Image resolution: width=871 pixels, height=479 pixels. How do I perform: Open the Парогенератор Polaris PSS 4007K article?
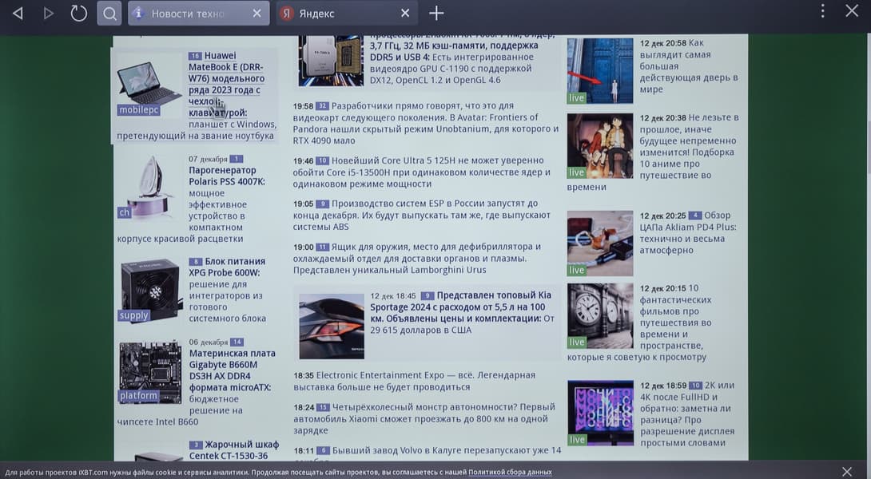(x=227, y=176)
